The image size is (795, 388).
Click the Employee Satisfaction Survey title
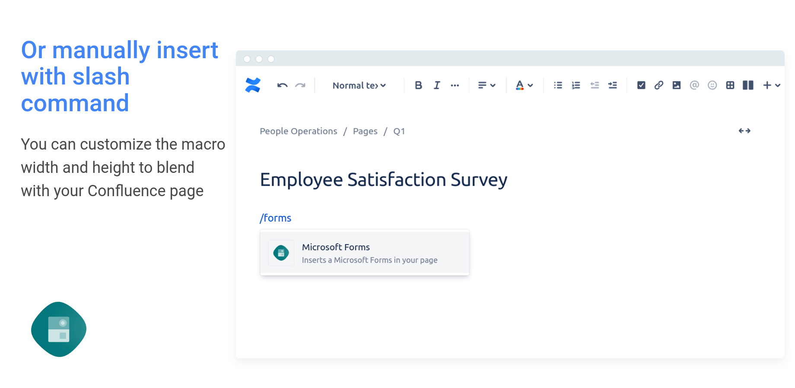pos(384,180)
